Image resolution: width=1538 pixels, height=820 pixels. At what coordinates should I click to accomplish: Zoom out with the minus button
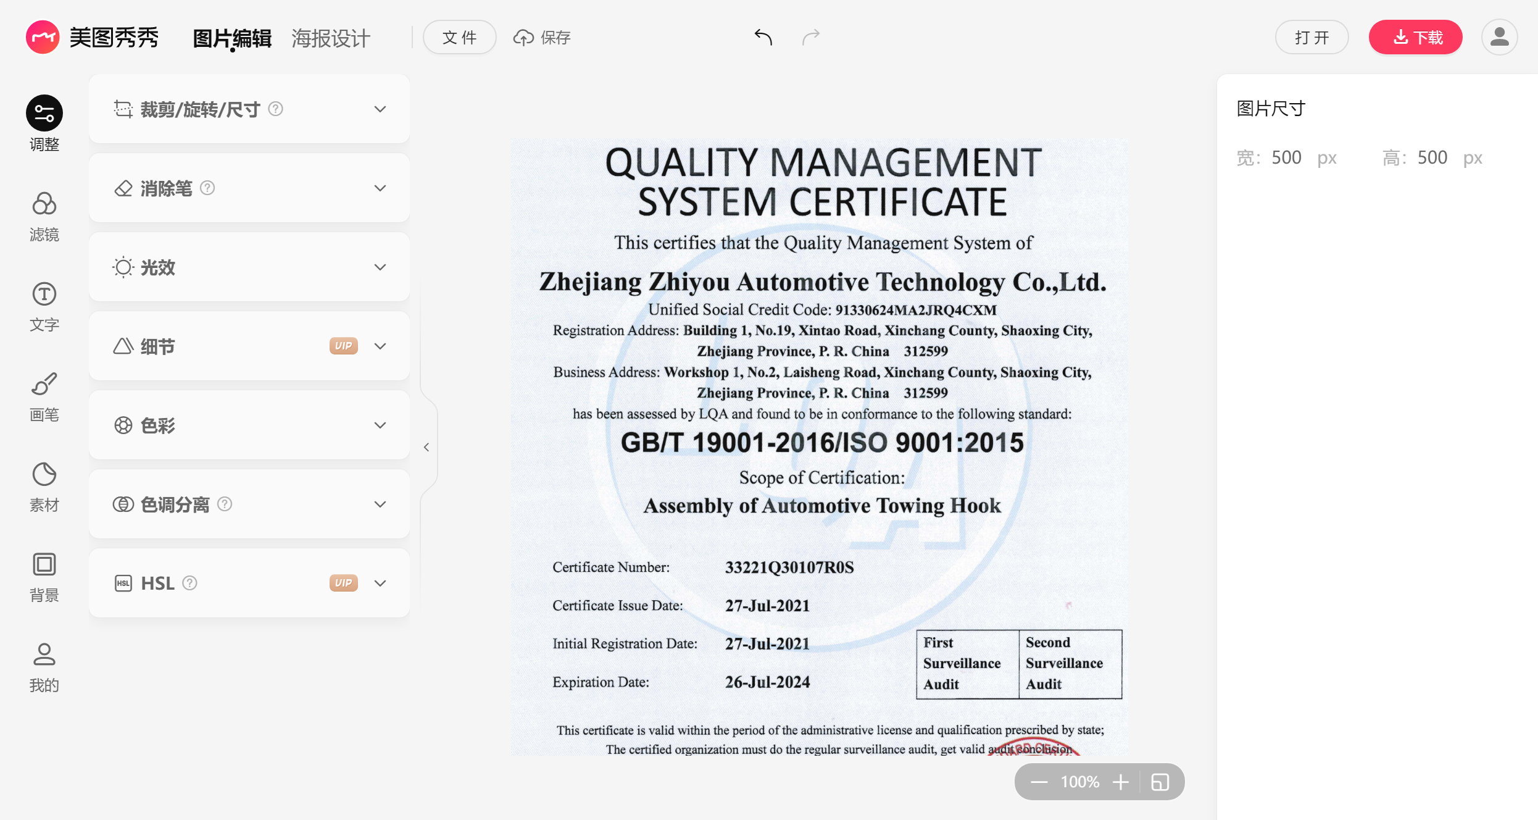[1039, 782]
